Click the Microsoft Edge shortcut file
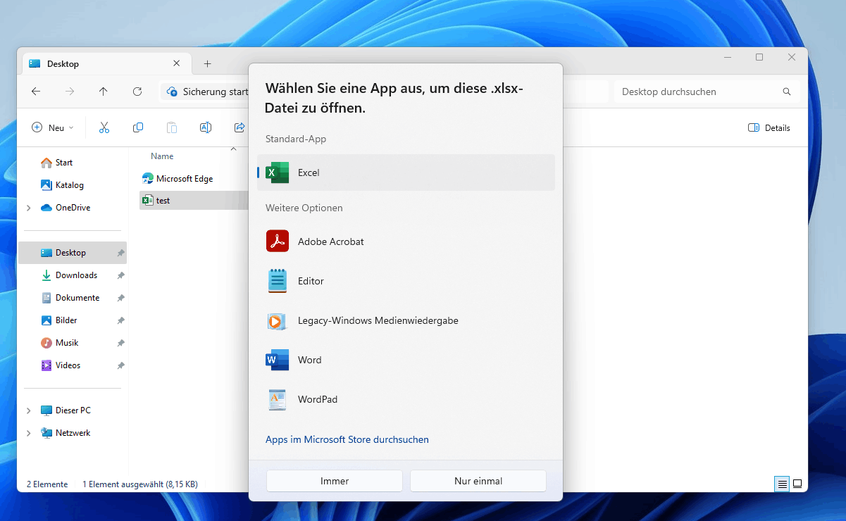The height and width of the screenshot is (521, 846). coord(178,178)
